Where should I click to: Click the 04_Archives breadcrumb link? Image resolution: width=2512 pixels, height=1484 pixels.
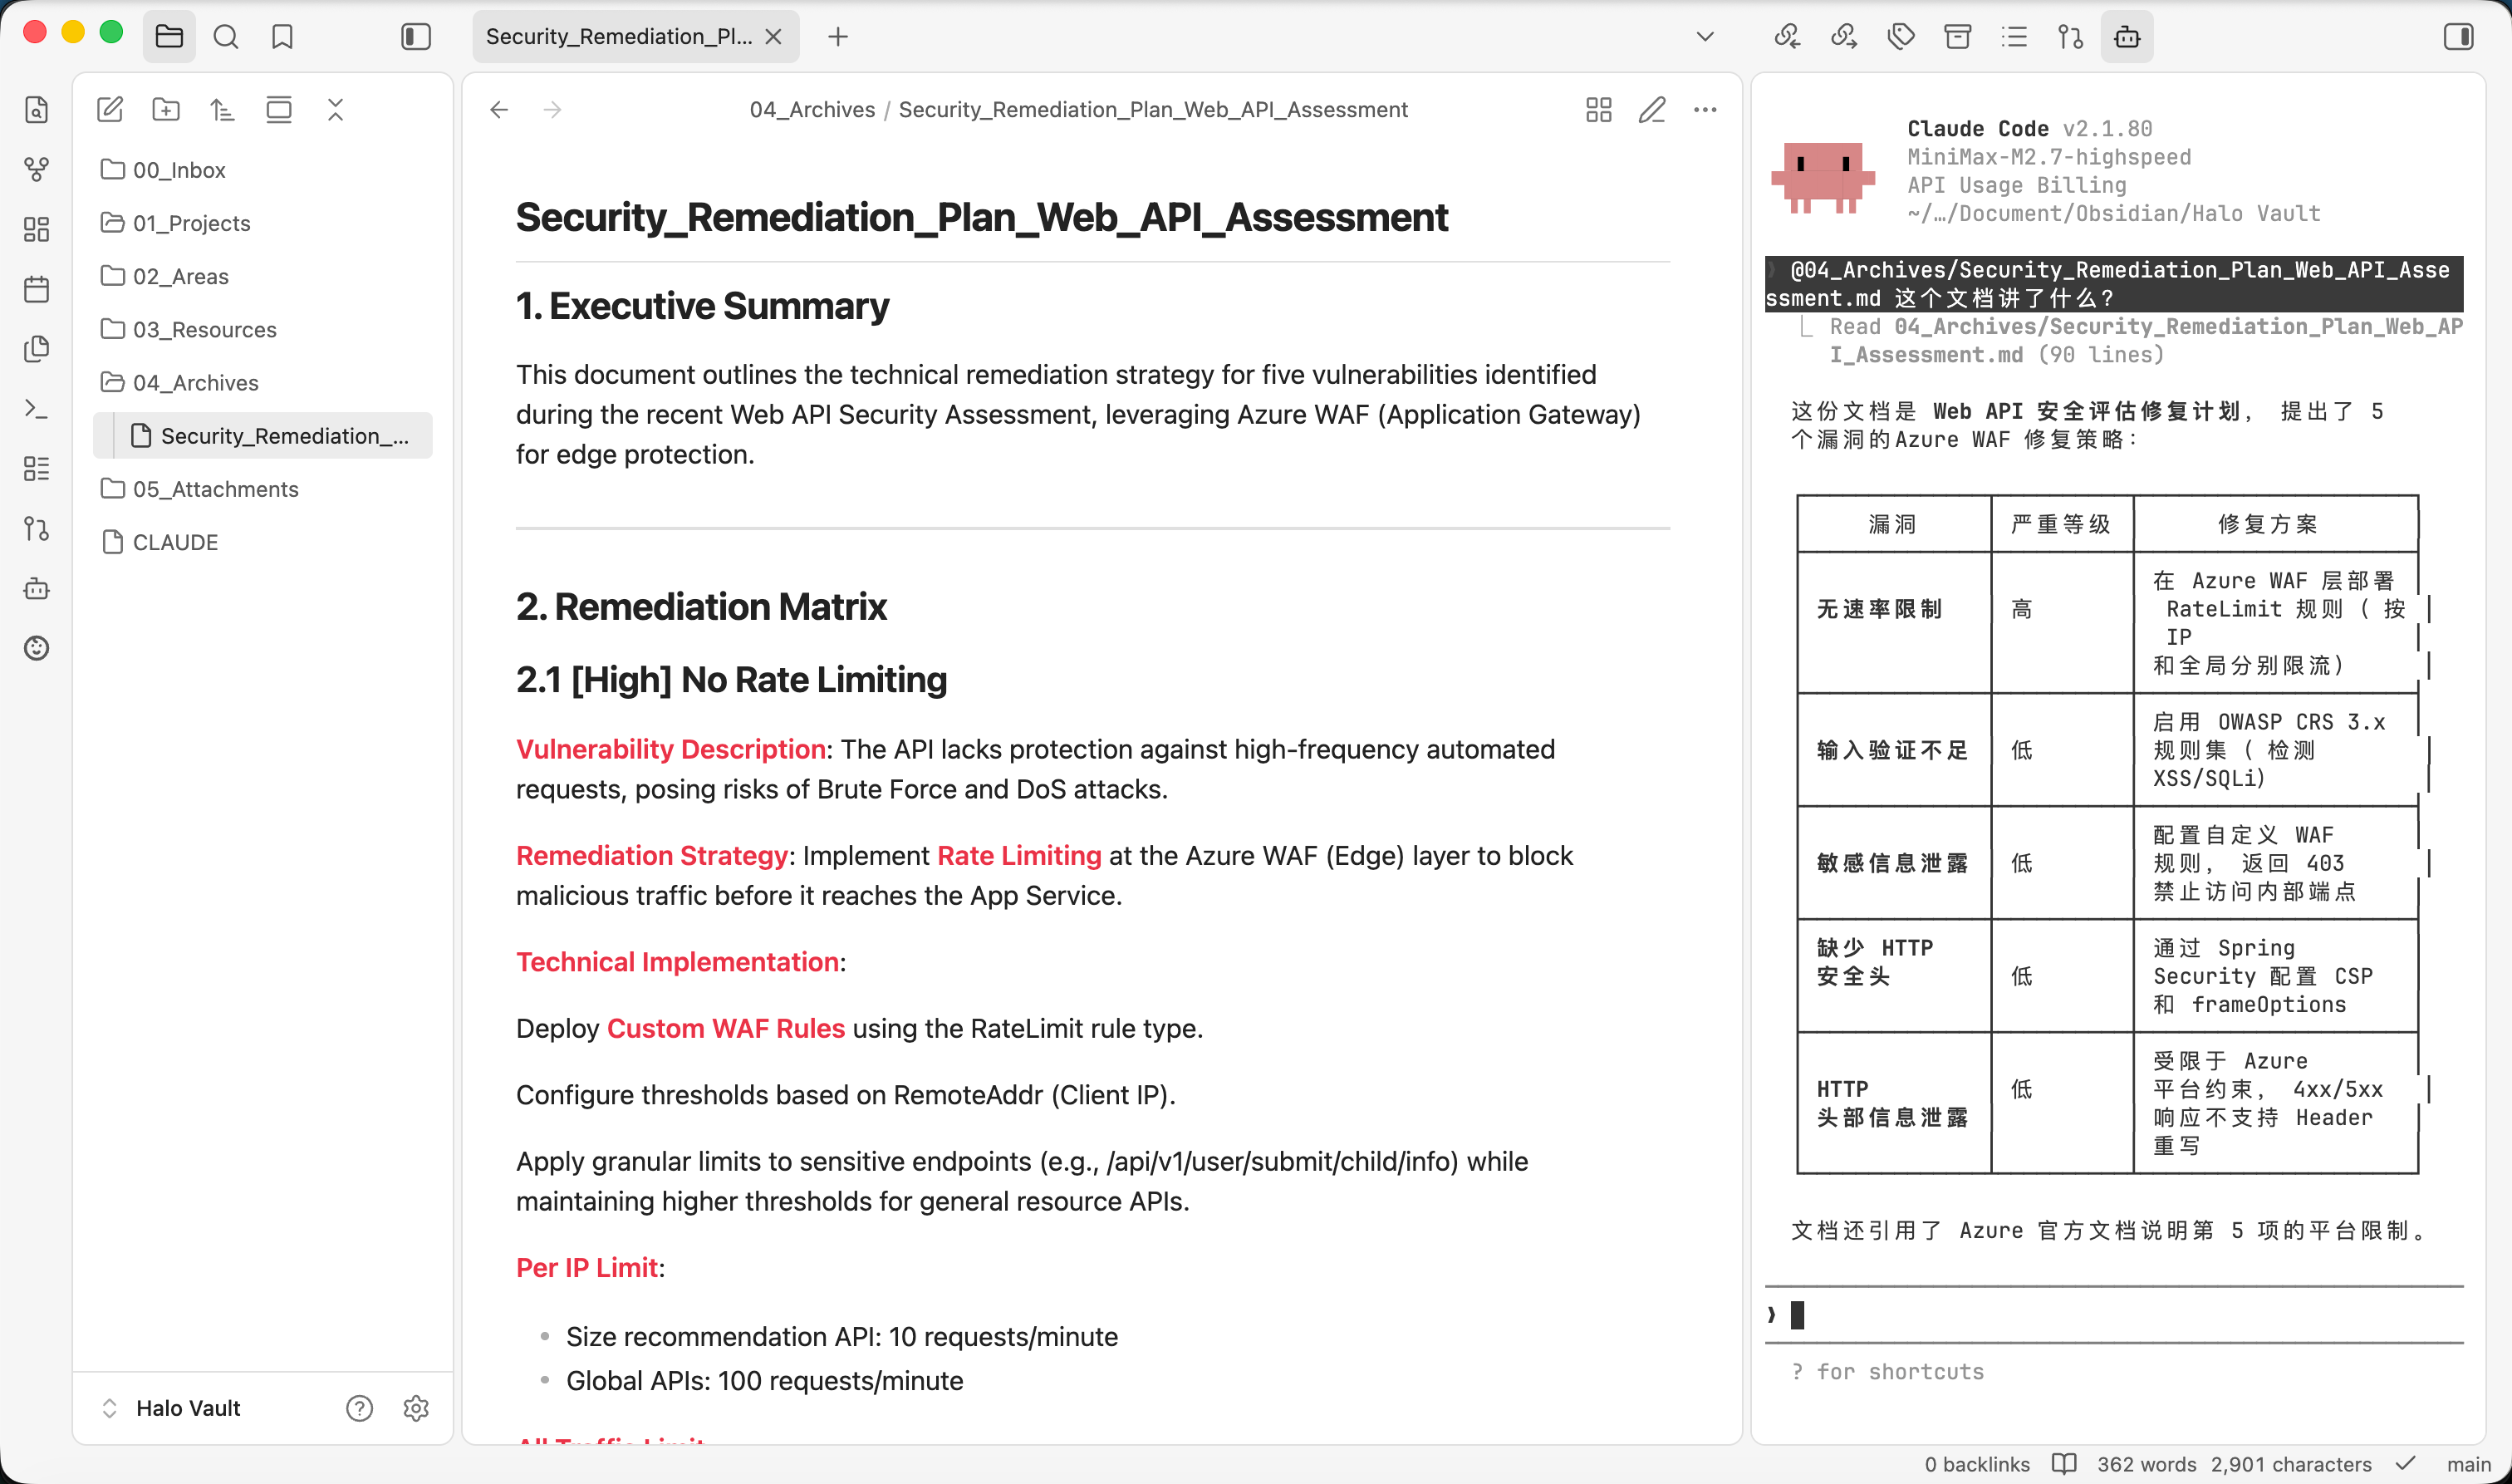pos(814,110)
